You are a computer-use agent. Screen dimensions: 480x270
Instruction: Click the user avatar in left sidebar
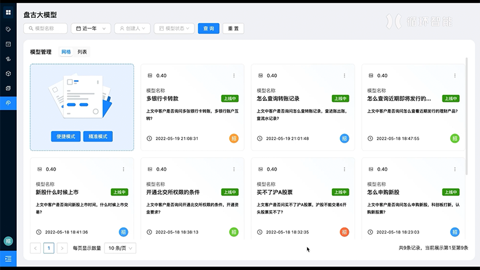coord(8,241)
